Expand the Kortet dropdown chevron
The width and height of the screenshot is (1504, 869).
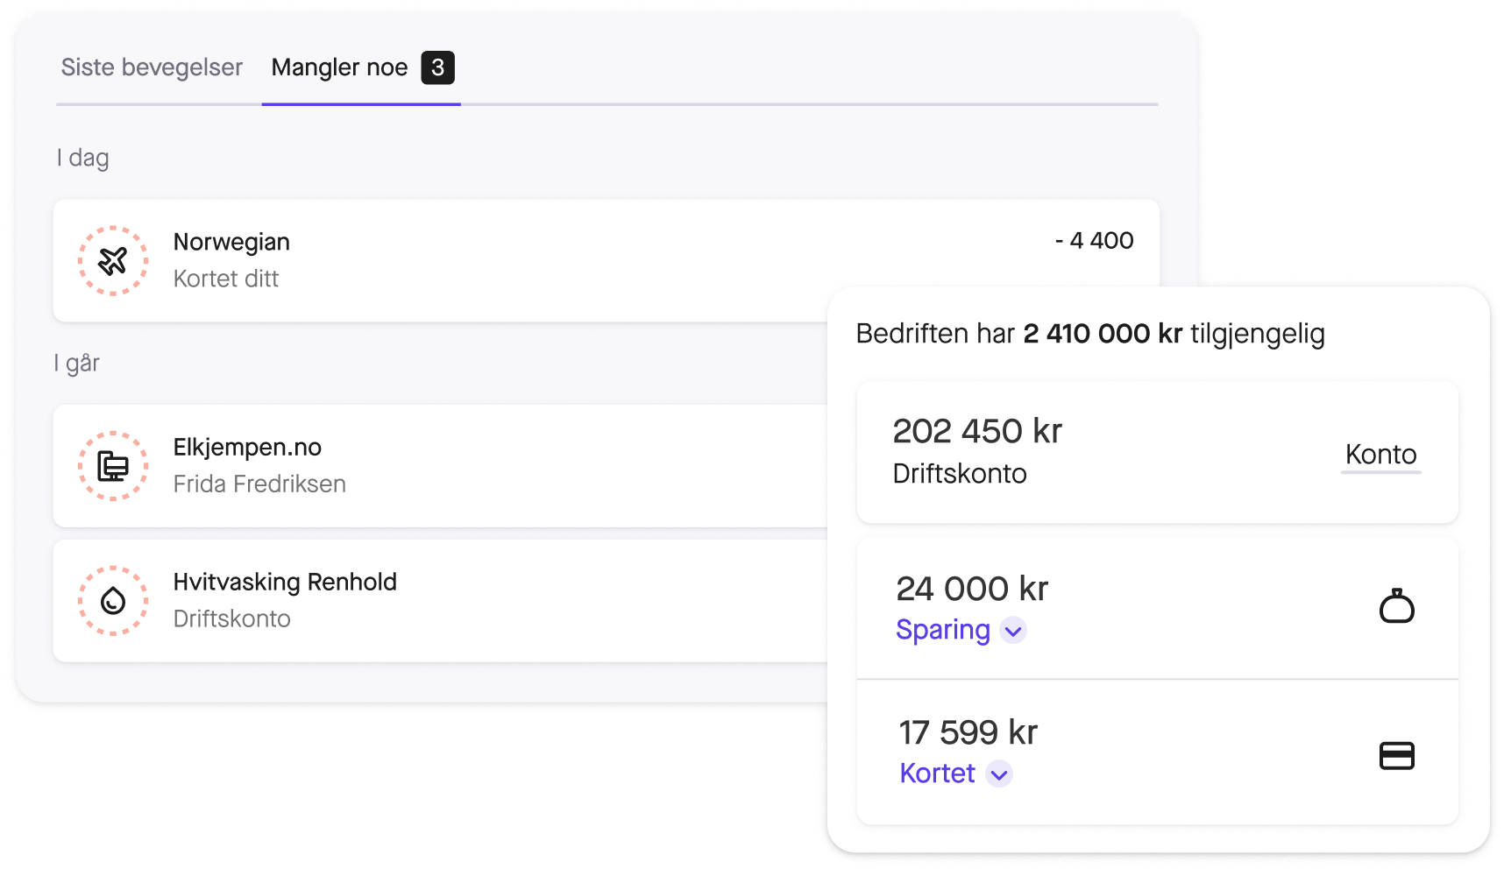click(998, 774)
